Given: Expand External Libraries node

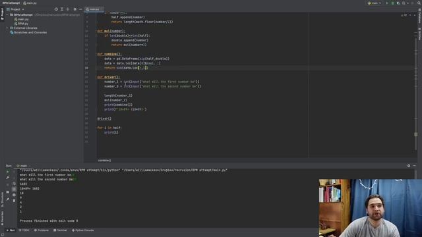Looking at the screenshot, I should 7,28.
